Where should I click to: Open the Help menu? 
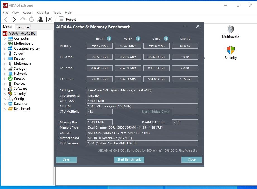click(68, 13)
